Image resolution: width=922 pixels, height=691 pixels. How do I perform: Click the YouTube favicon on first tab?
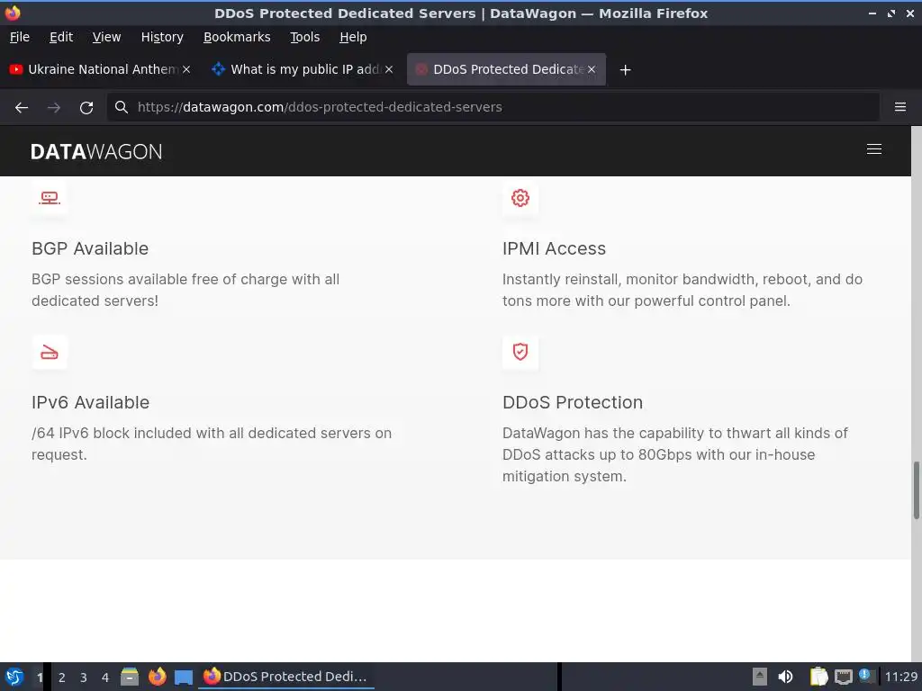tap(16, 69)
